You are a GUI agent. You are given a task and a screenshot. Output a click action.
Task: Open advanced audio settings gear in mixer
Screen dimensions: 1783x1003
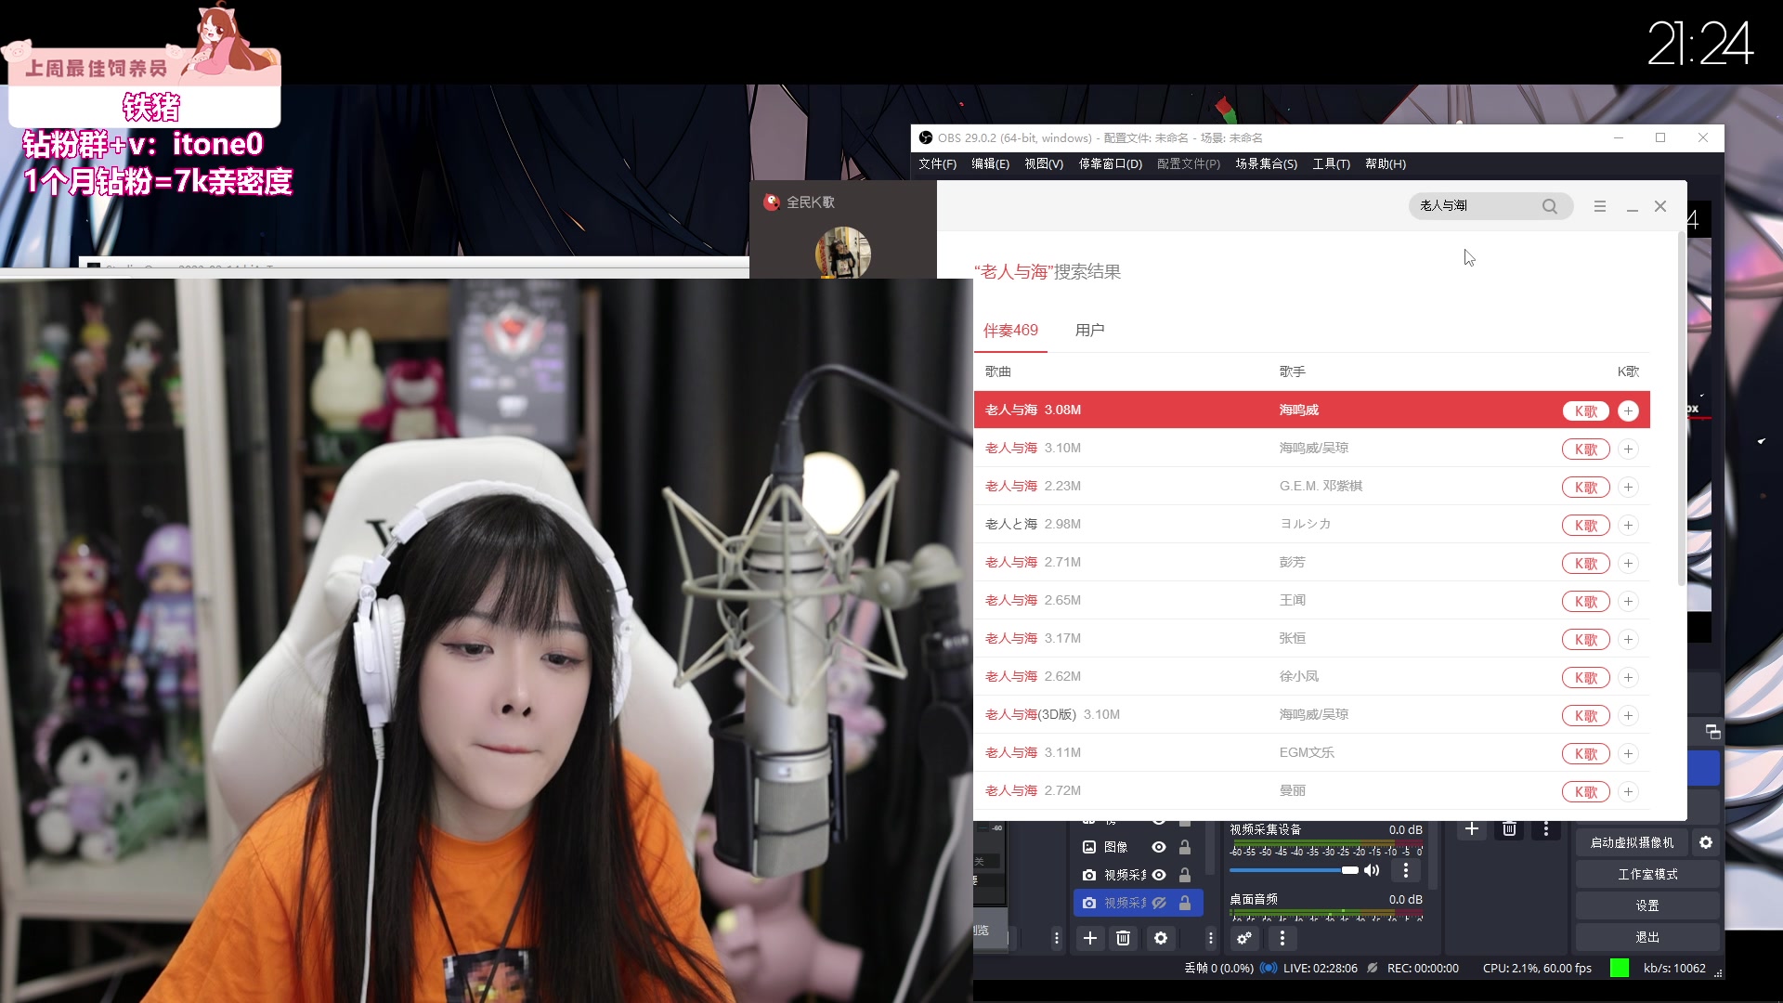(x=1244, y=939)
